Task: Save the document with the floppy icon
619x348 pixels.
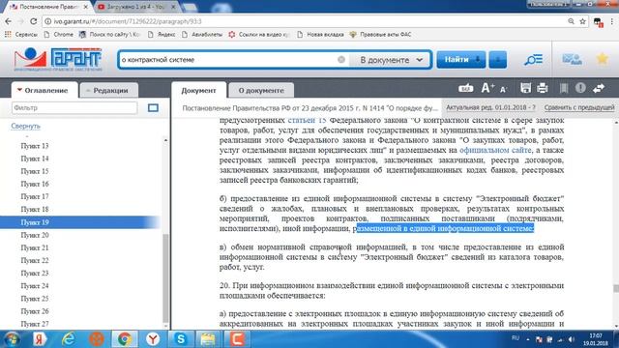Action: pos(525,88)
